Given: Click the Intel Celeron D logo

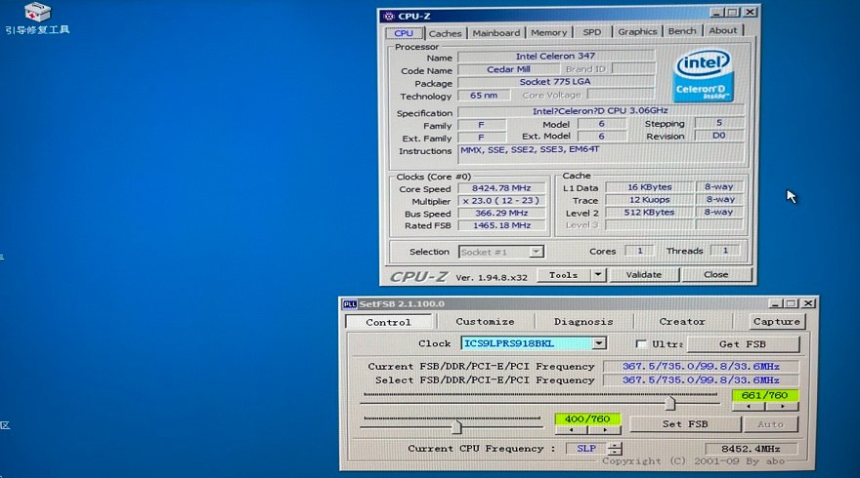Looking at the screenshot, I should click(x=703, y=75).
